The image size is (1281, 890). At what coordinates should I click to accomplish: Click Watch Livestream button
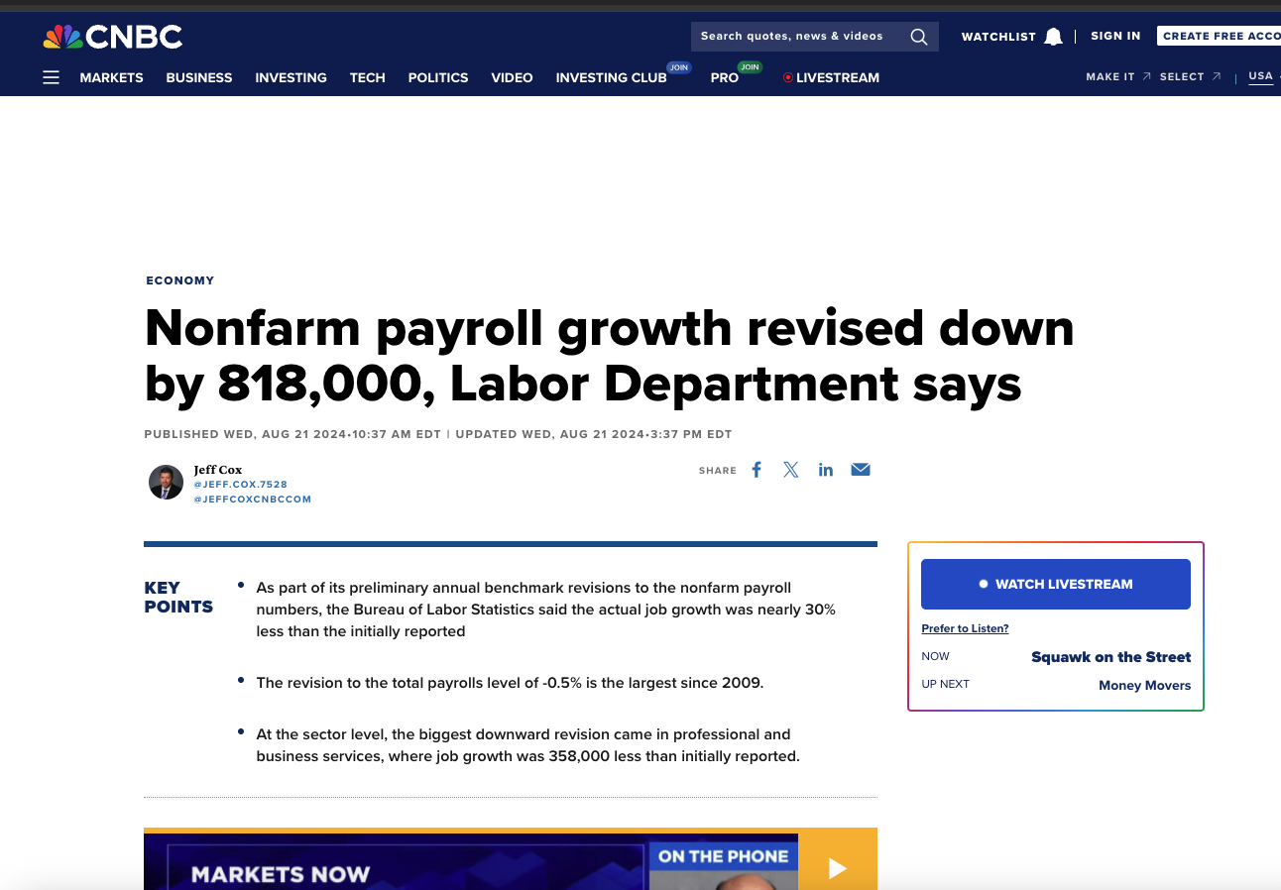point(1055,584)
